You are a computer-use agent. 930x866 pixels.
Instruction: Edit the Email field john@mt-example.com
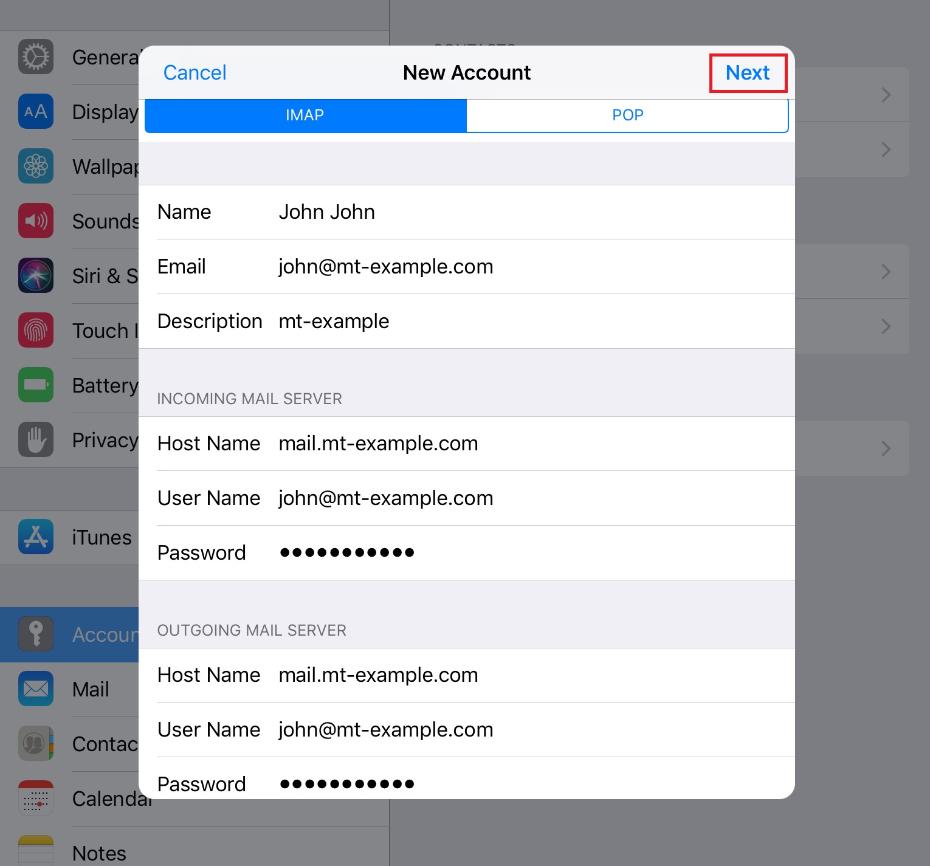tap(467, 267)
